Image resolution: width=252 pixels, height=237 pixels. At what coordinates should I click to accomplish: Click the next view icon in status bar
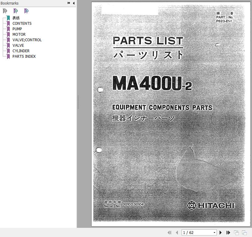(x=244, y=232)
